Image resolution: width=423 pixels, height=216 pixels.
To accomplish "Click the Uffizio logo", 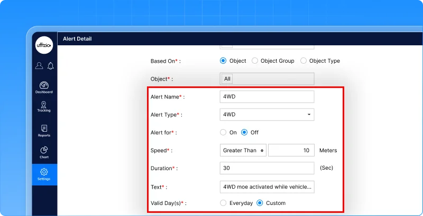I will (x=44, y=45).
